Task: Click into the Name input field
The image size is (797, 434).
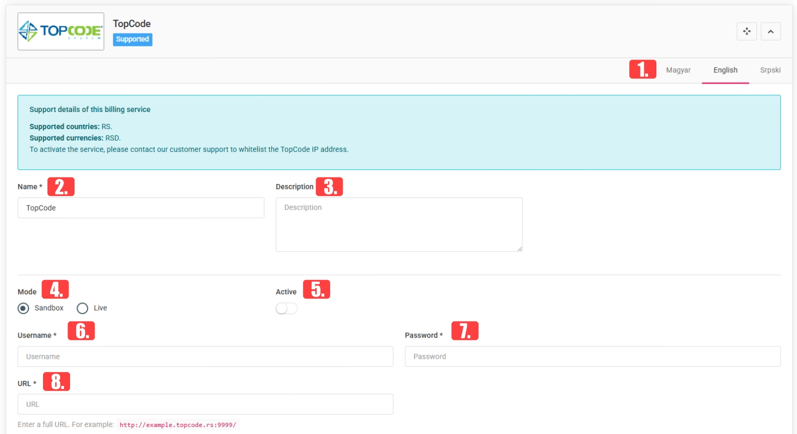Action: click(141, 208)
